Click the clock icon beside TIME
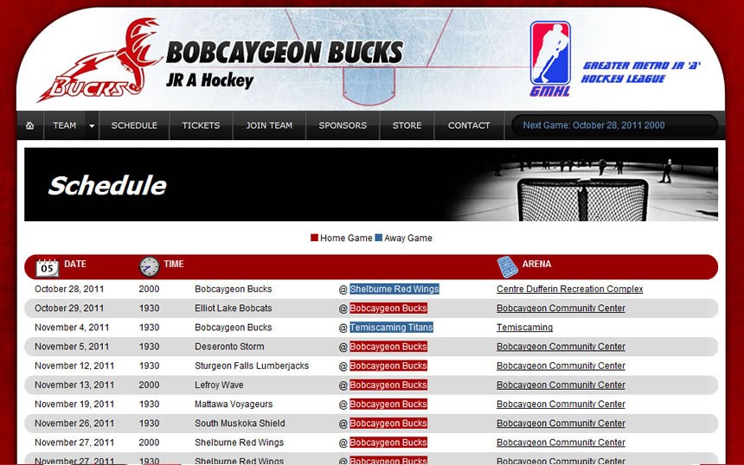 click(149, 267)
